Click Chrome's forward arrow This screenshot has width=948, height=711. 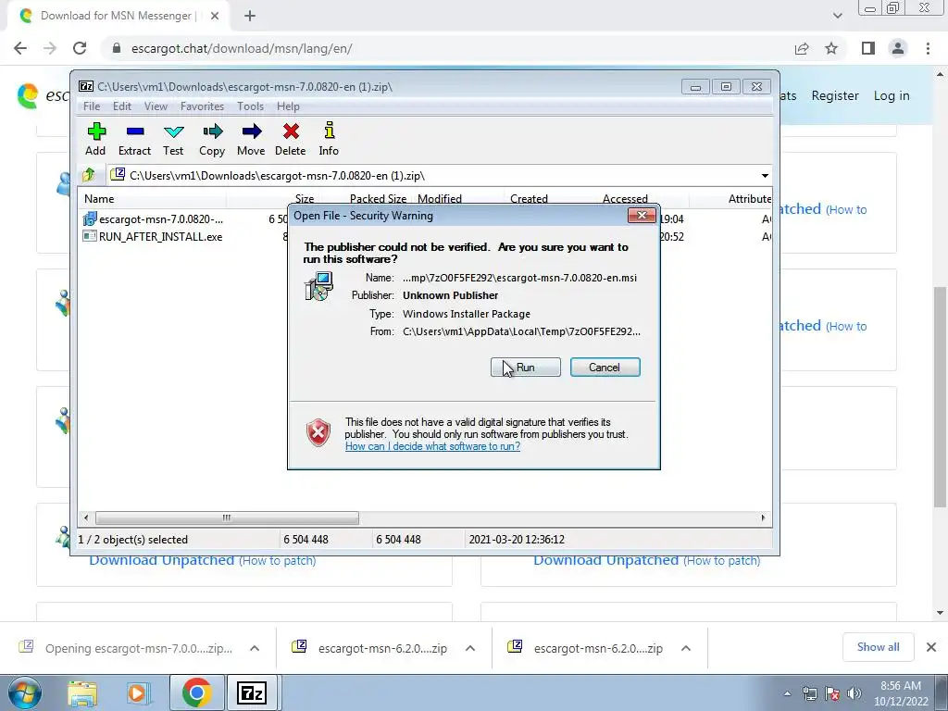[50, 48]
